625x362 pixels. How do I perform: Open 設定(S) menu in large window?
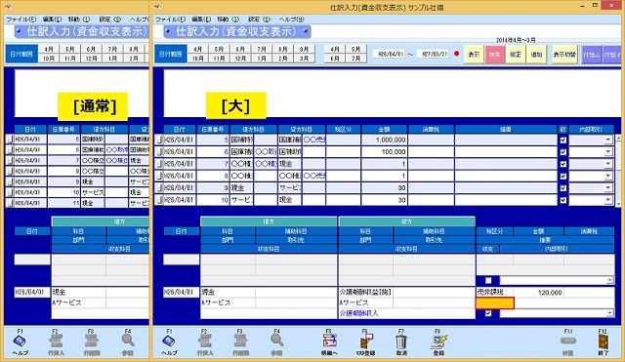click(x=259, y=20)
